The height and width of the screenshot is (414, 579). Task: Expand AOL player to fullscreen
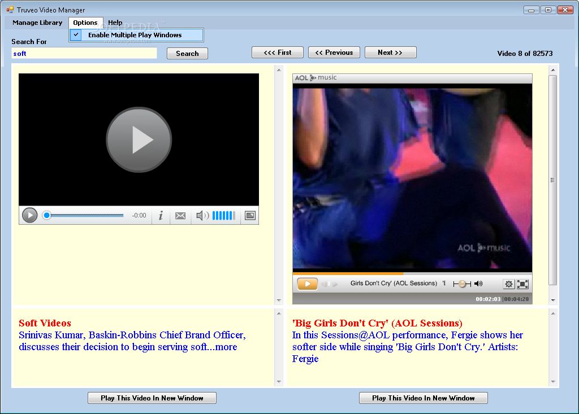click(x=522, y=284)
